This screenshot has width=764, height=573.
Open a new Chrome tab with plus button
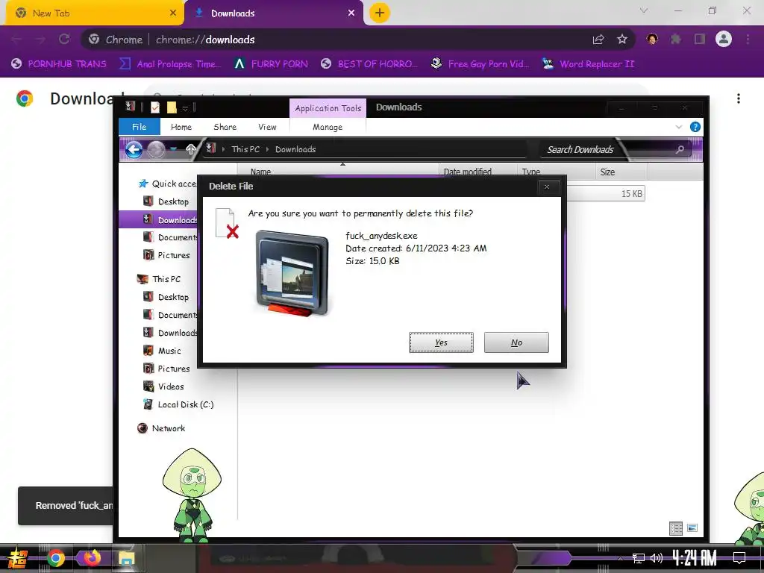[x=380, y=13]
